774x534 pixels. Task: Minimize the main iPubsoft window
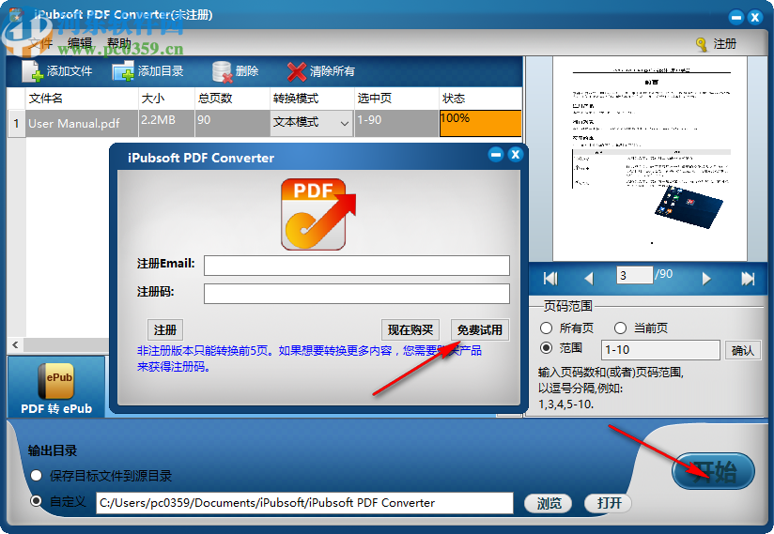pos(736,18)
